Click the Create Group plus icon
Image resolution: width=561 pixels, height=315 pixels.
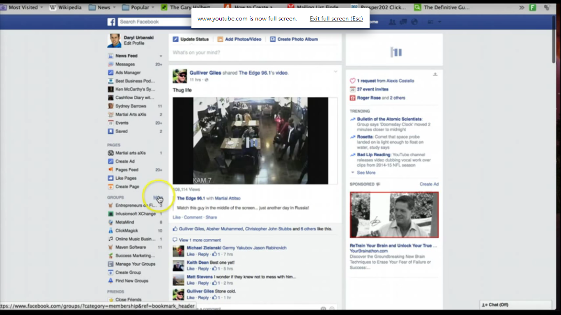click(x=110, y=272)
